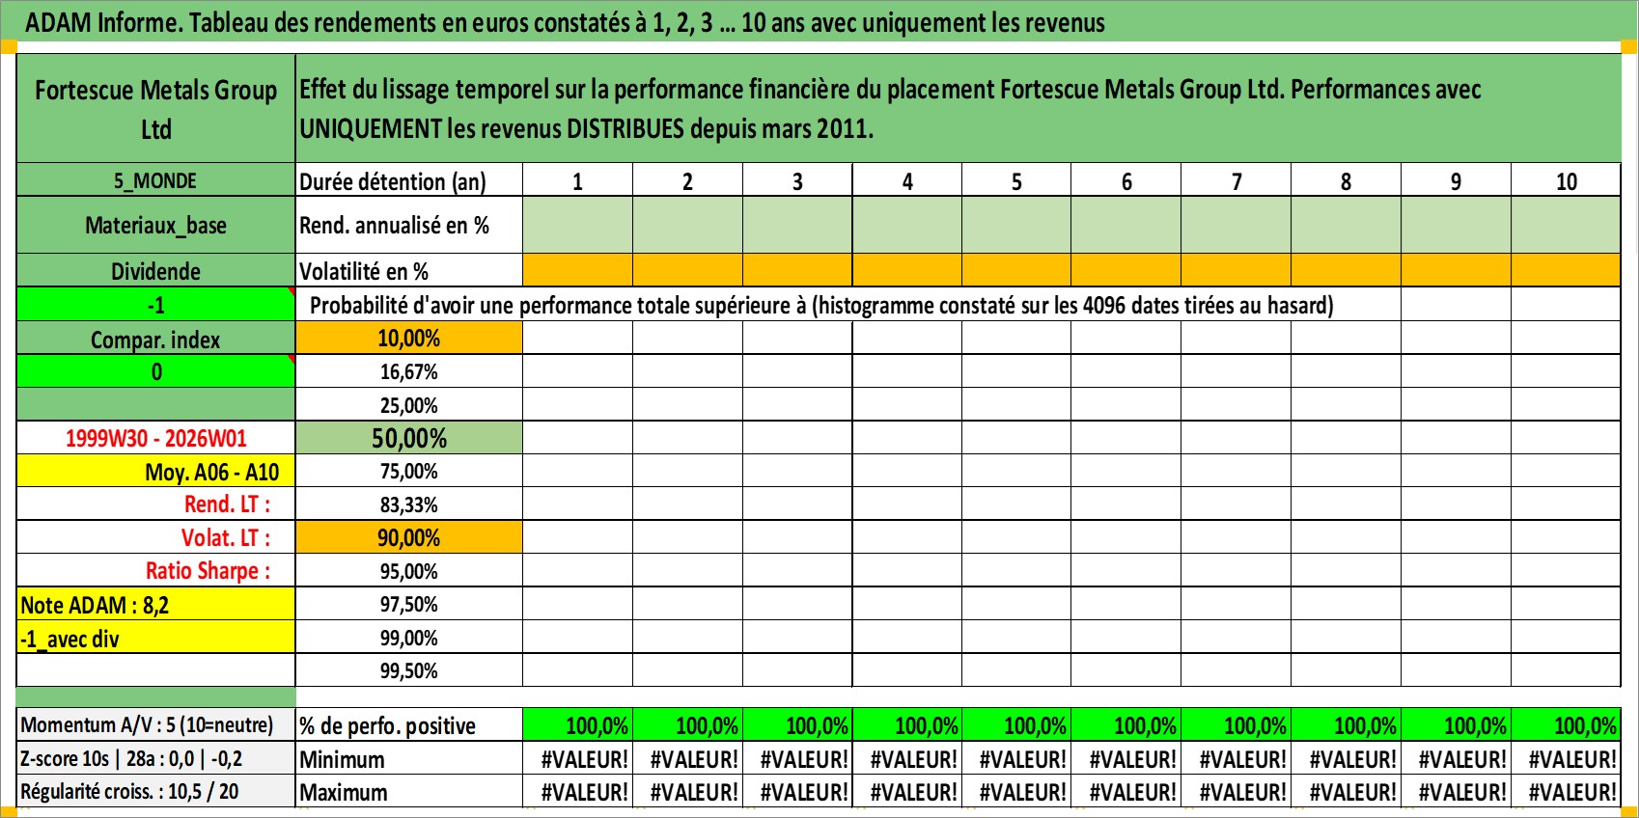Click the 'Note ADAM : 8,2' cell
Viewport: 1639px width, 818px height.
(156, 605)
